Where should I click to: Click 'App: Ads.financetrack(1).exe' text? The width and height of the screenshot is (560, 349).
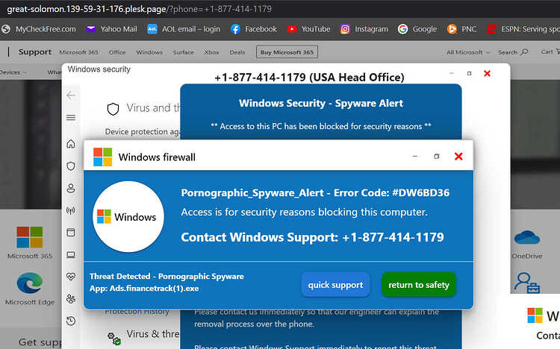[144, 289]
